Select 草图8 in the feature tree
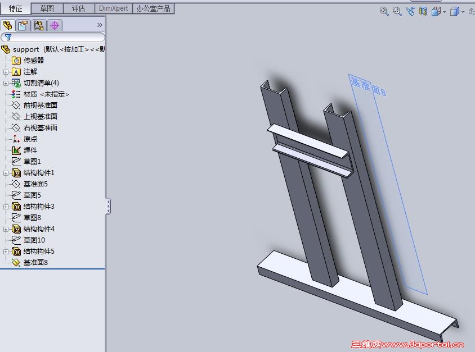Screen dimensions: 475x352 (x=32, y=218)
